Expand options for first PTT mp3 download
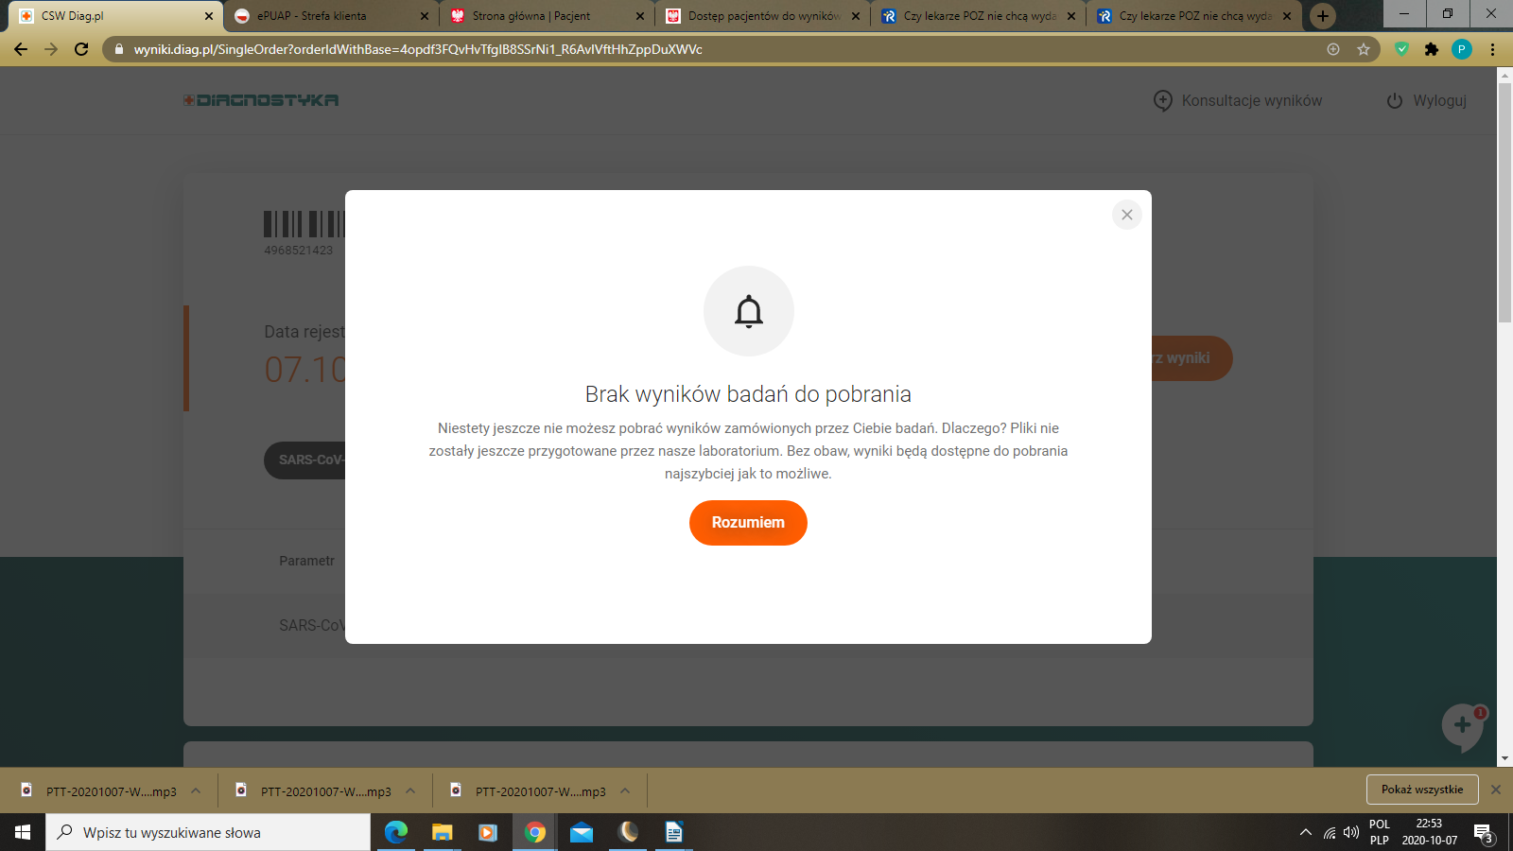 [196, 791]
